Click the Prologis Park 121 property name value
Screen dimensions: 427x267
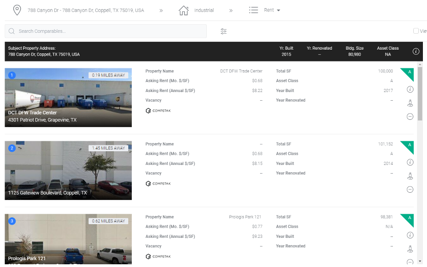(245, 217)
